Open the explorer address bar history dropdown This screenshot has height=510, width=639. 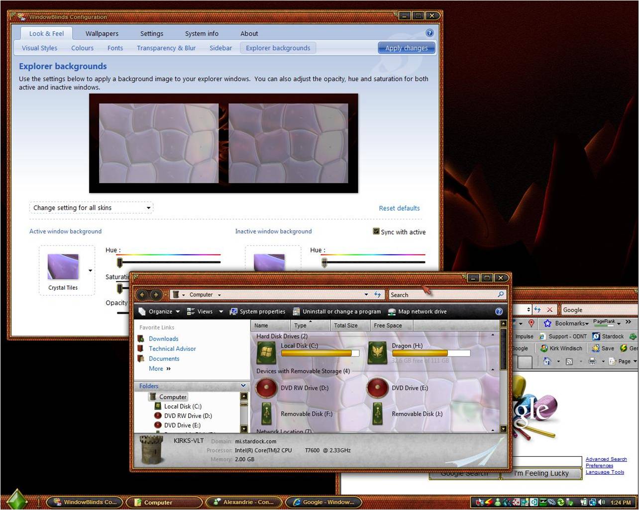click(x=366, y=294)
